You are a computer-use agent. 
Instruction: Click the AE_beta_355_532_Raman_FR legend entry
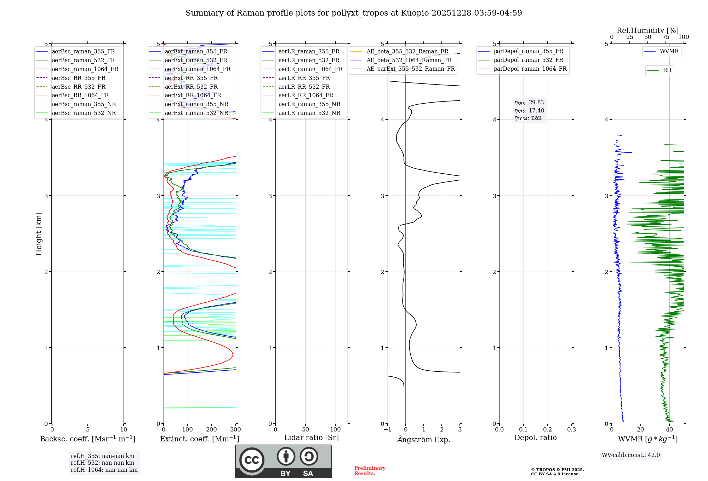[407, 52]
